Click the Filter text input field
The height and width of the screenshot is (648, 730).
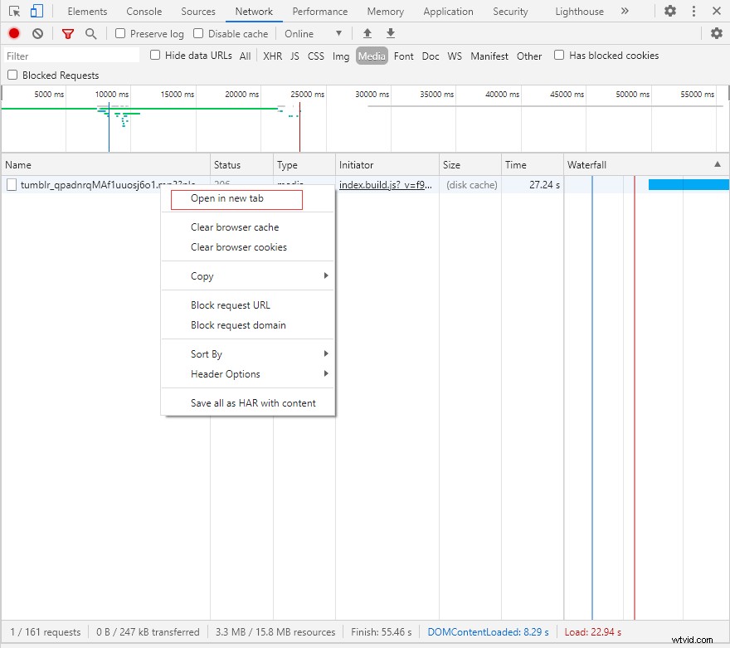[71, 56]
